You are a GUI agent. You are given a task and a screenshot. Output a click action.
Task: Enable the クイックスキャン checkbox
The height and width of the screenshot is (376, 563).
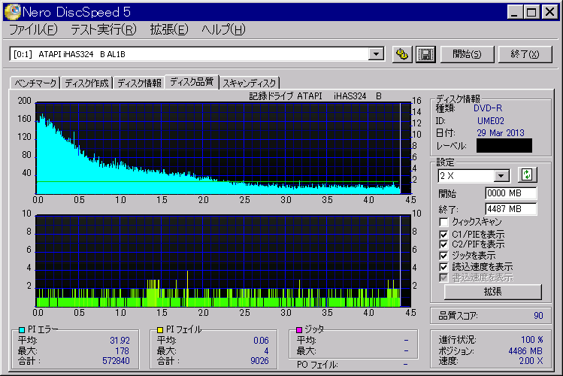click(443, 222)
